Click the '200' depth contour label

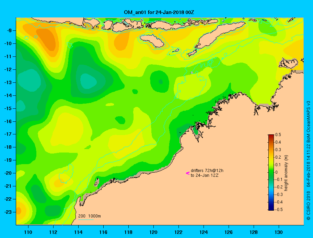[82, 216]
